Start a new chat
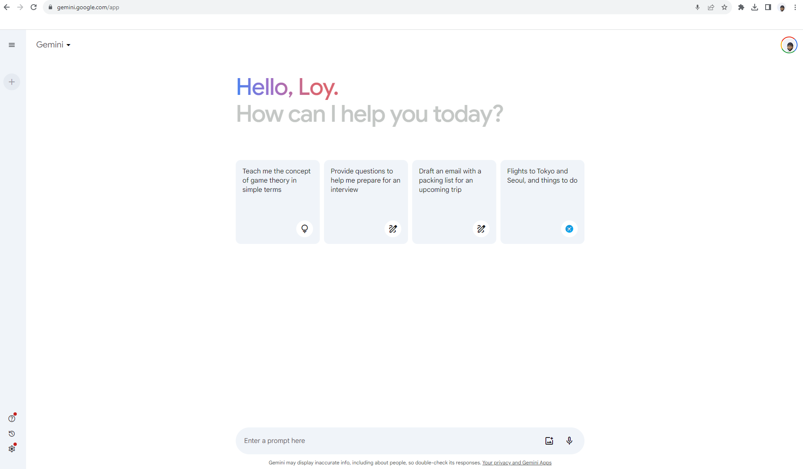 tap(12, 81)
